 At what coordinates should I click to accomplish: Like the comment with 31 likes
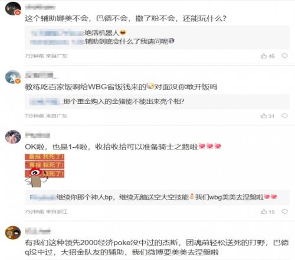(x=267, y=116)
